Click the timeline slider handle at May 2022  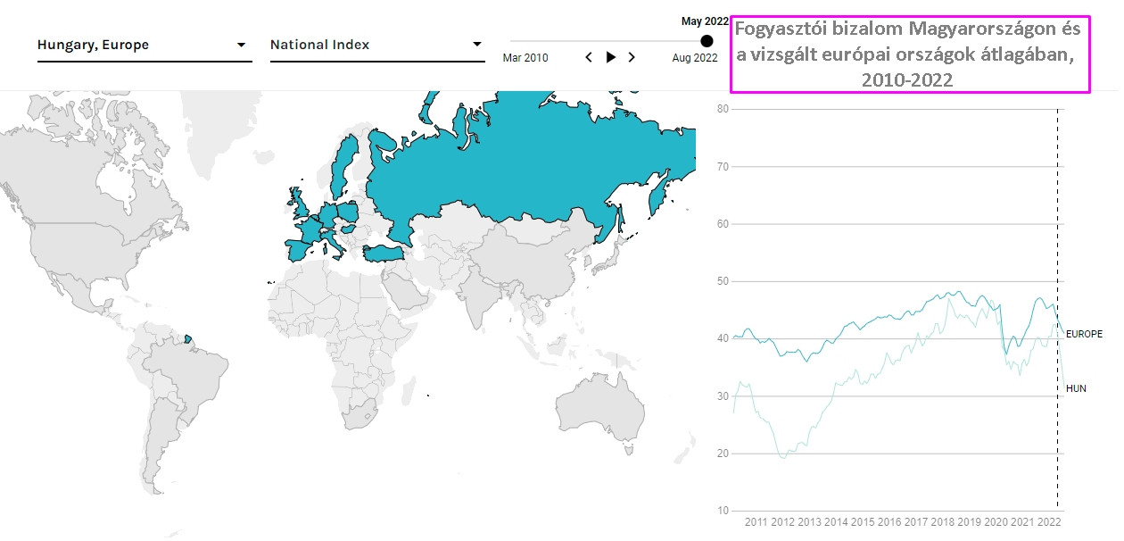pyautogui.click(x=707, y=41)
